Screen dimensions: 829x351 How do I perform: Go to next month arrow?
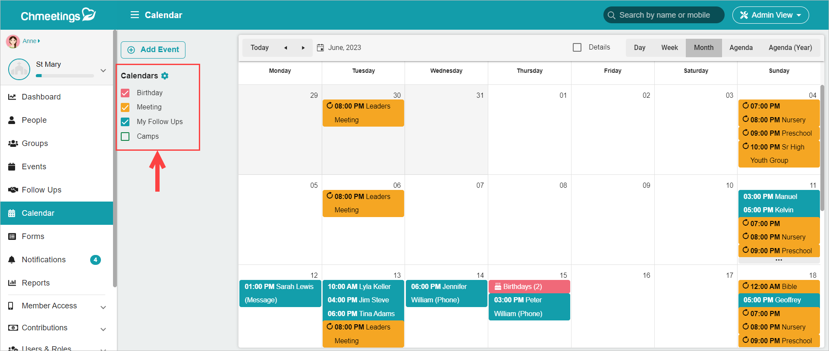[303, 48]
